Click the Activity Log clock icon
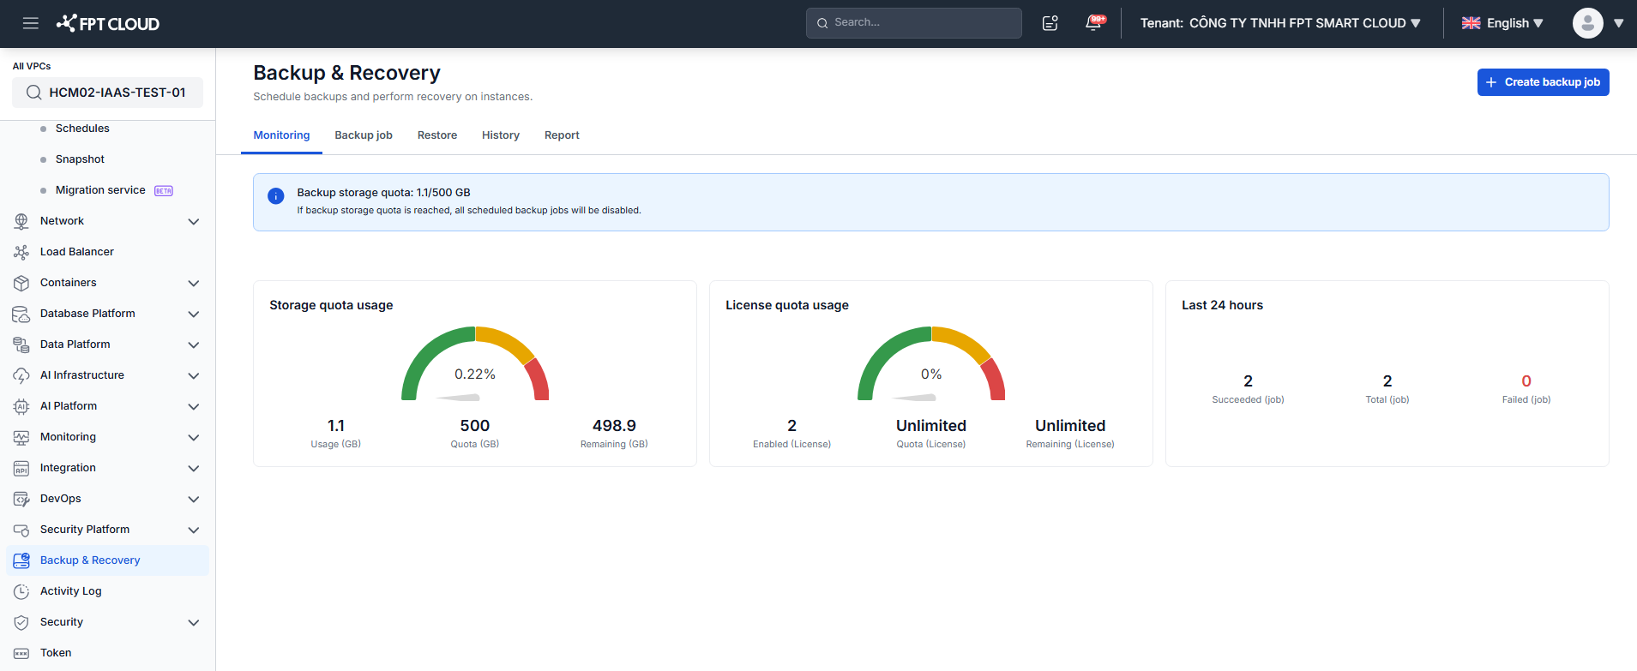This screenshot has width=1637, height=671. [x=21, y=591]
